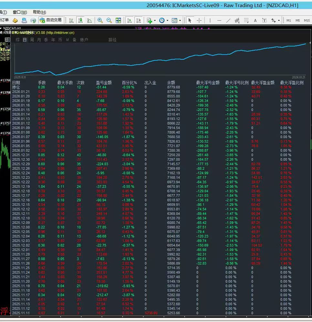This screenshot has width=312, height=322.
Task: Click the 8779.68 balance in 持仓 row
Action: (173, 87)
